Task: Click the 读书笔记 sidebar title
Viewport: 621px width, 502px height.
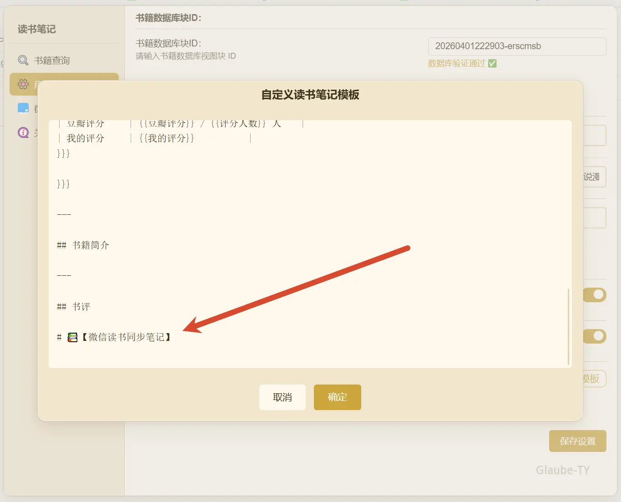Action: [x=37, y=29]
